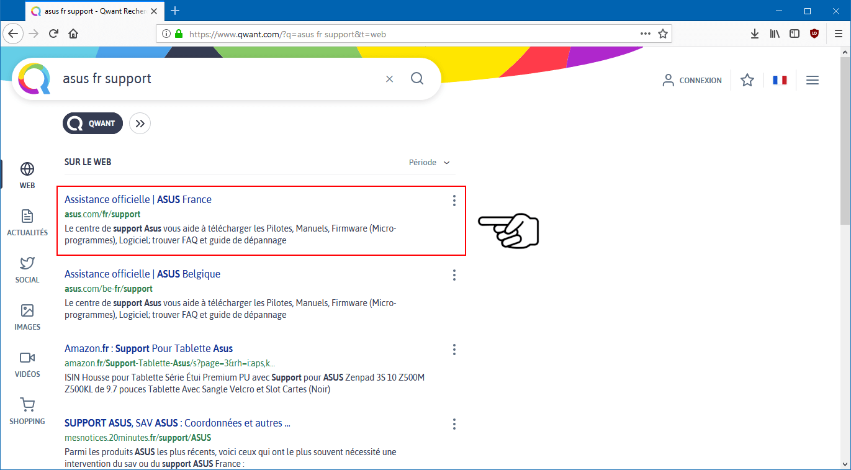Expand more options double-chevron button
The image size is (851, 470).
pyautogui.click(x=140, y=124)
